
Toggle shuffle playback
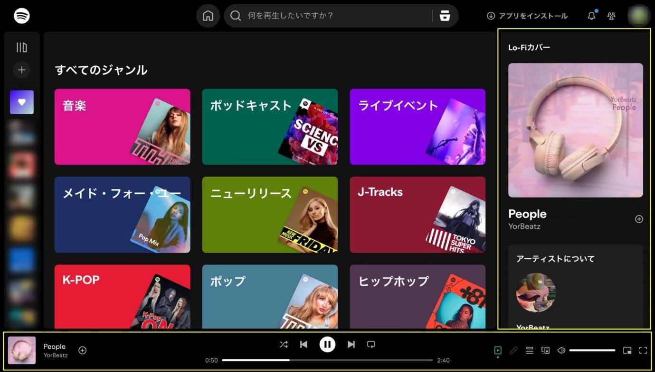284,345
